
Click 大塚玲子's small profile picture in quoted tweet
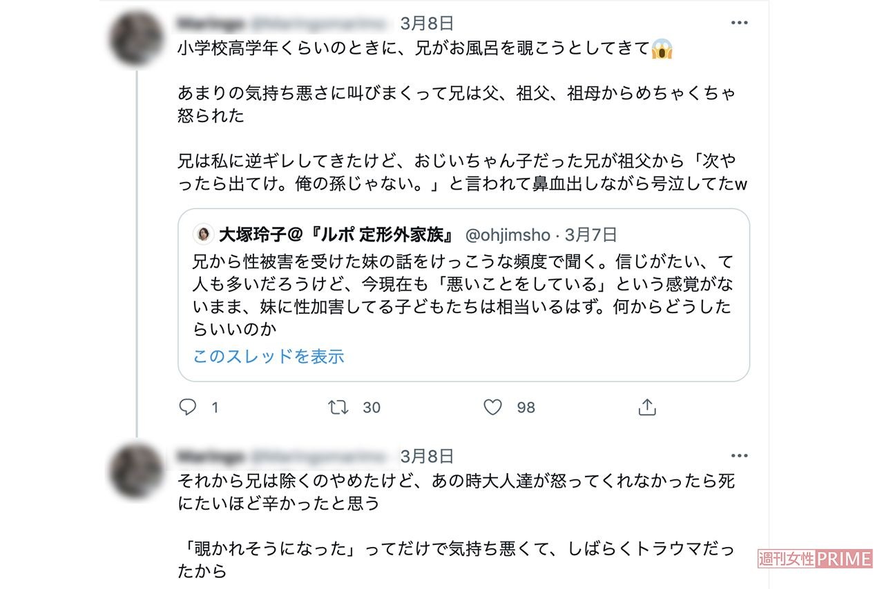204,235
